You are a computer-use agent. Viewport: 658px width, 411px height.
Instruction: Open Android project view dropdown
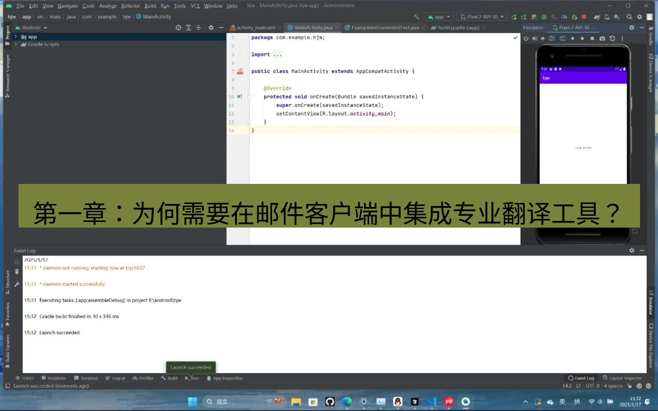click(32, 27)
